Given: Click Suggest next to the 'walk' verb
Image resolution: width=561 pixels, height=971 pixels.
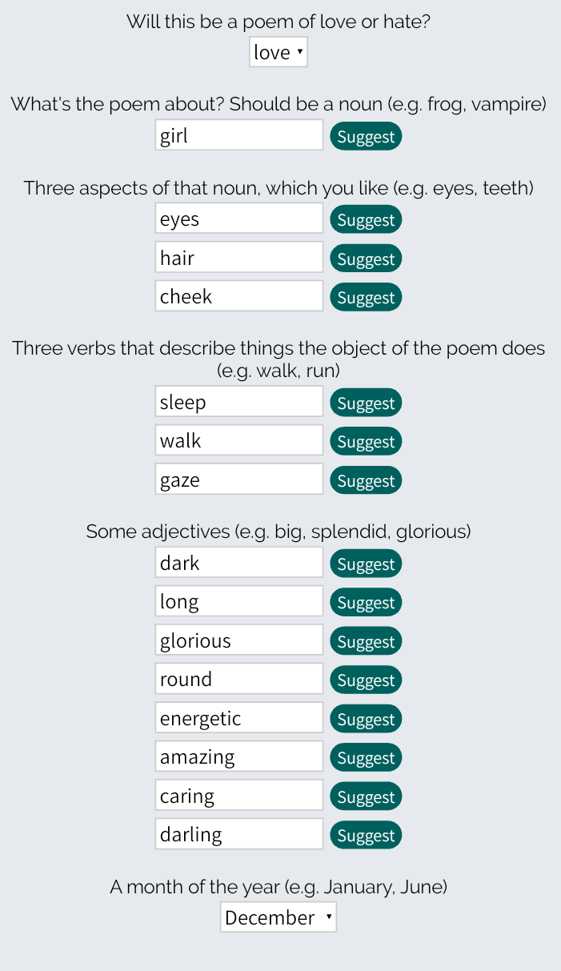Looking at the screenshot, I should coord(365,441).
